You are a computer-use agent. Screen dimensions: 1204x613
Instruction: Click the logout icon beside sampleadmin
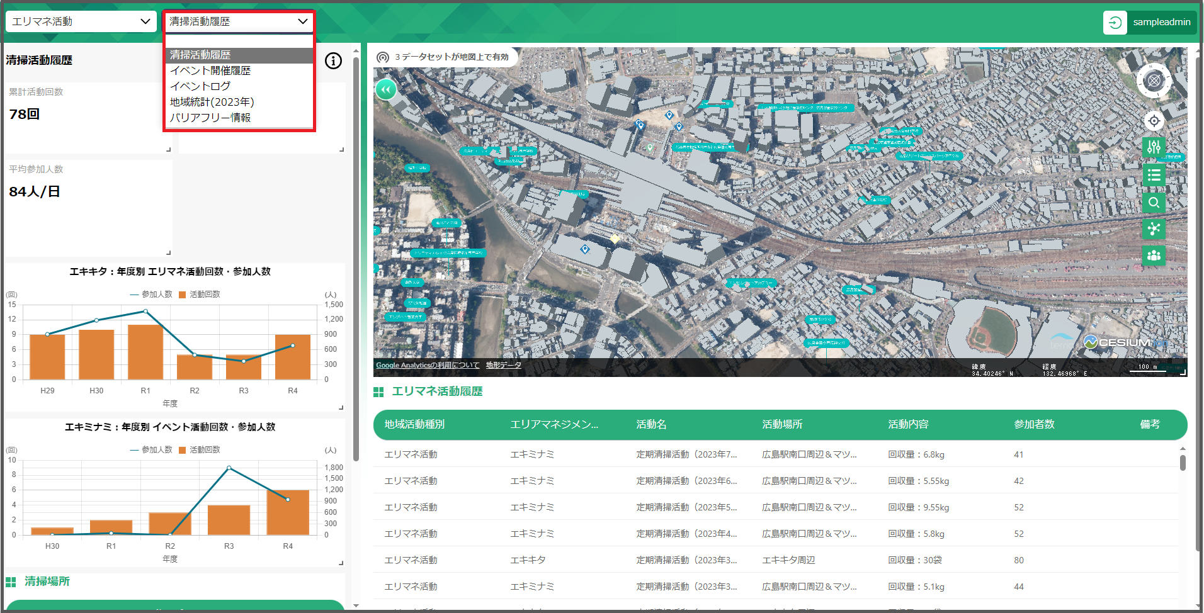coord(1115,22)
